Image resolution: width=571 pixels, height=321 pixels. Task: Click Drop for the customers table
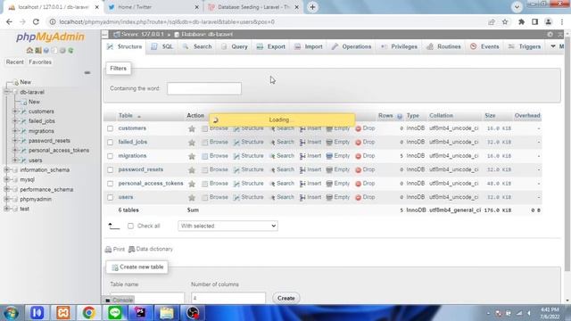pyautogui.click(x=365, y=128)
